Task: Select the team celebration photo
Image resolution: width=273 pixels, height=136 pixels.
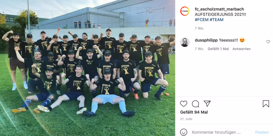Action: (88, 68)
